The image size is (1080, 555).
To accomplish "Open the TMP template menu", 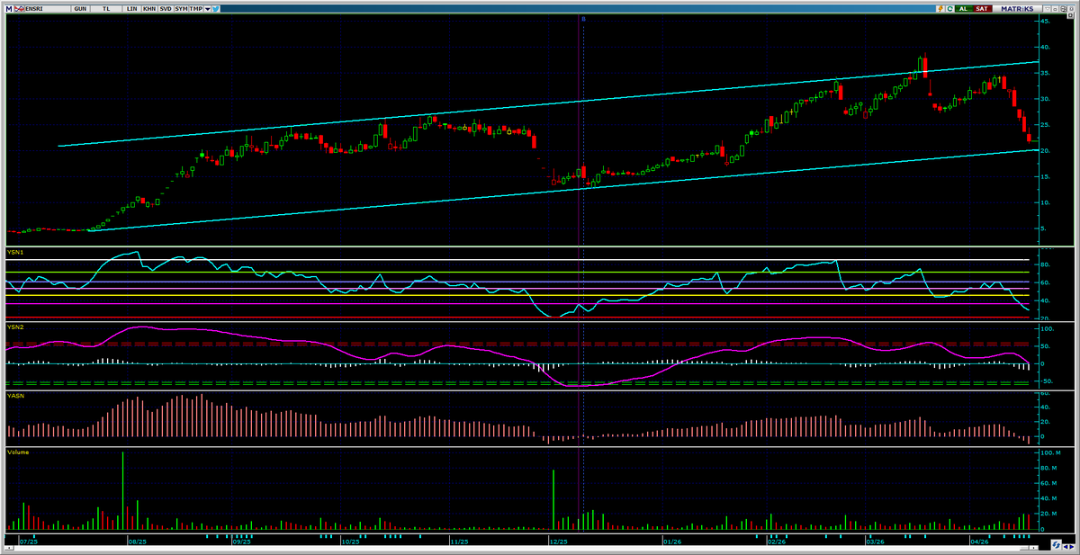I will pos(196,9).
